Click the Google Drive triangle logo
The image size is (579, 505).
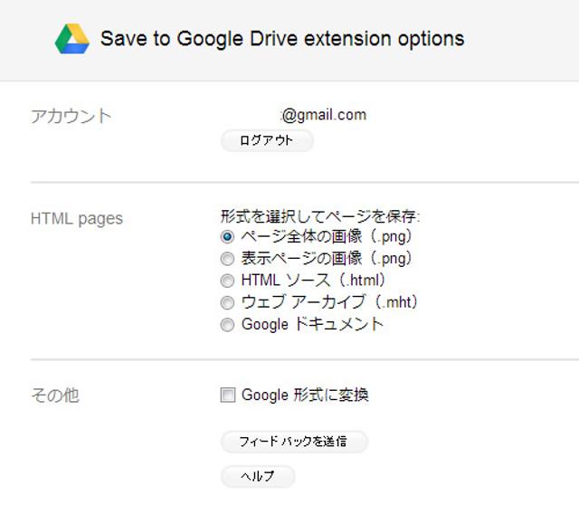72,38
